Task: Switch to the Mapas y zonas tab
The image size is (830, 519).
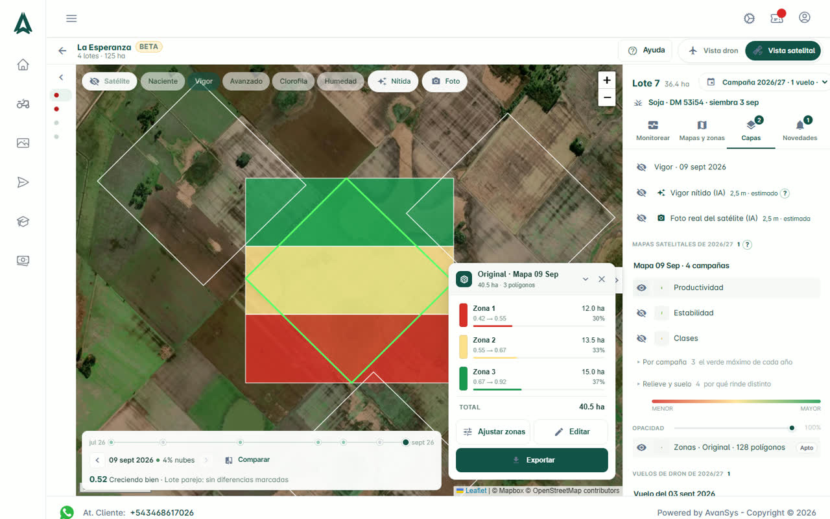Action: click(x=702, y=130)
